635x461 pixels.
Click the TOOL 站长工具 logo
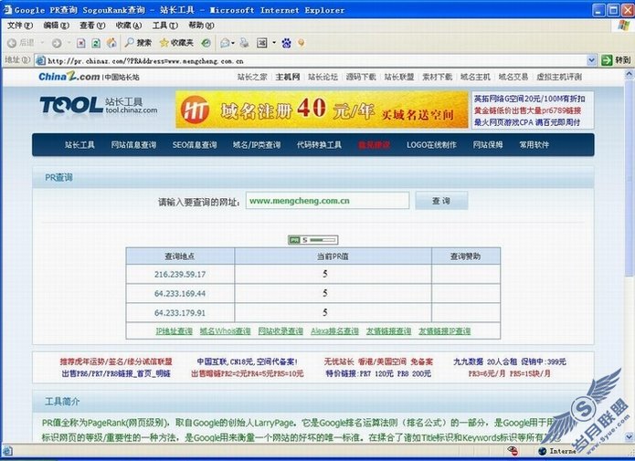[x=99, y=105]
